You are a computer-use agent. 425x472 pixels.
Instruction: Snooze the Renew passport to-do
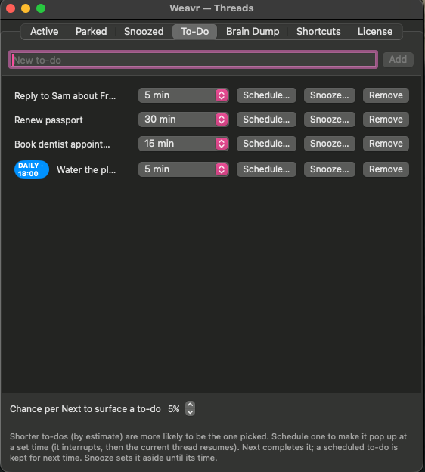330,120
